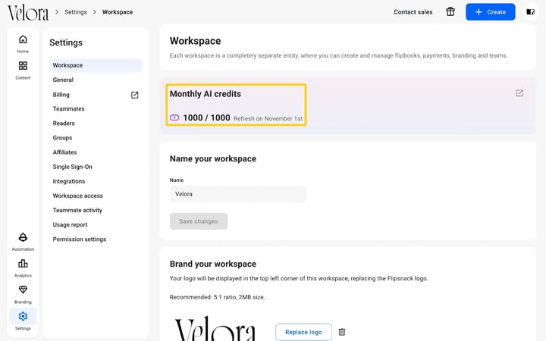This screenshot has height=341, width=546.
Task: Click the Replace logo button
Action: (303, 332)
